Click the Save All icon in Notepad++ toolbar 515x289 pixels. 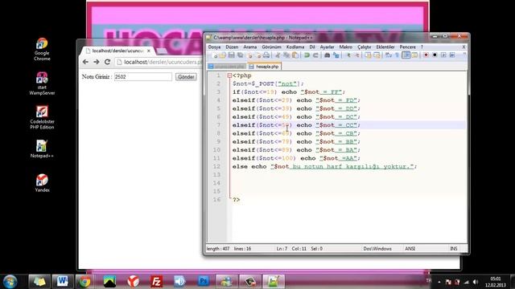click(240, 55)
